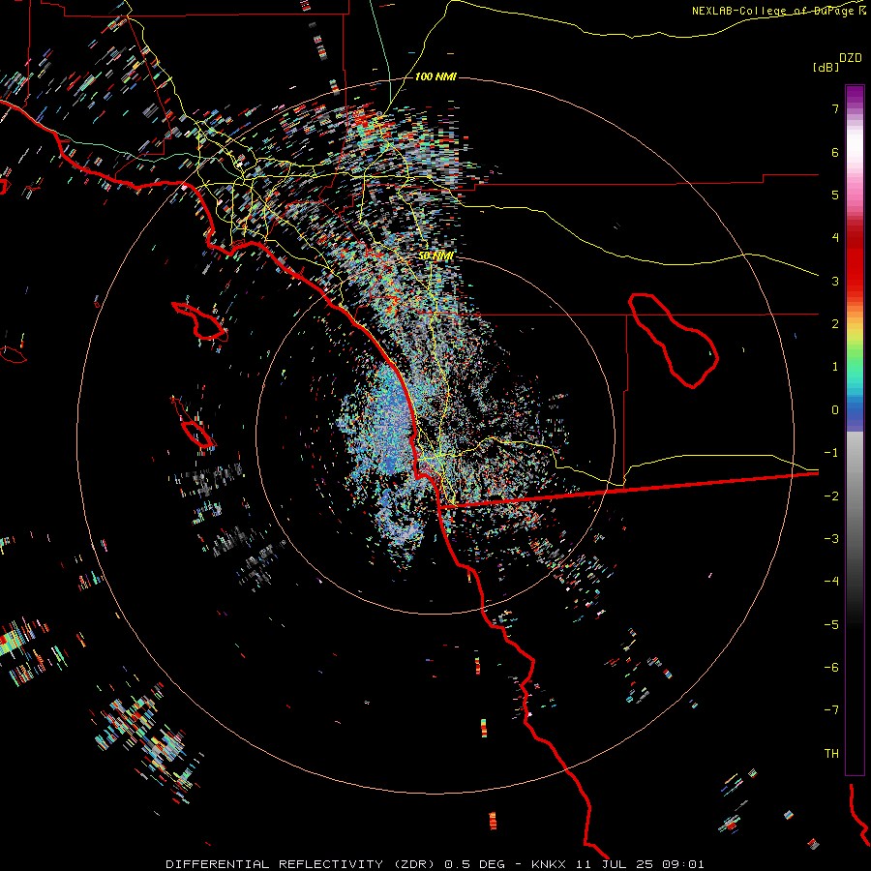Screen dimensions: 871x871
Task: Click the 5 value on color scale
Action: (x=835, y=195)
